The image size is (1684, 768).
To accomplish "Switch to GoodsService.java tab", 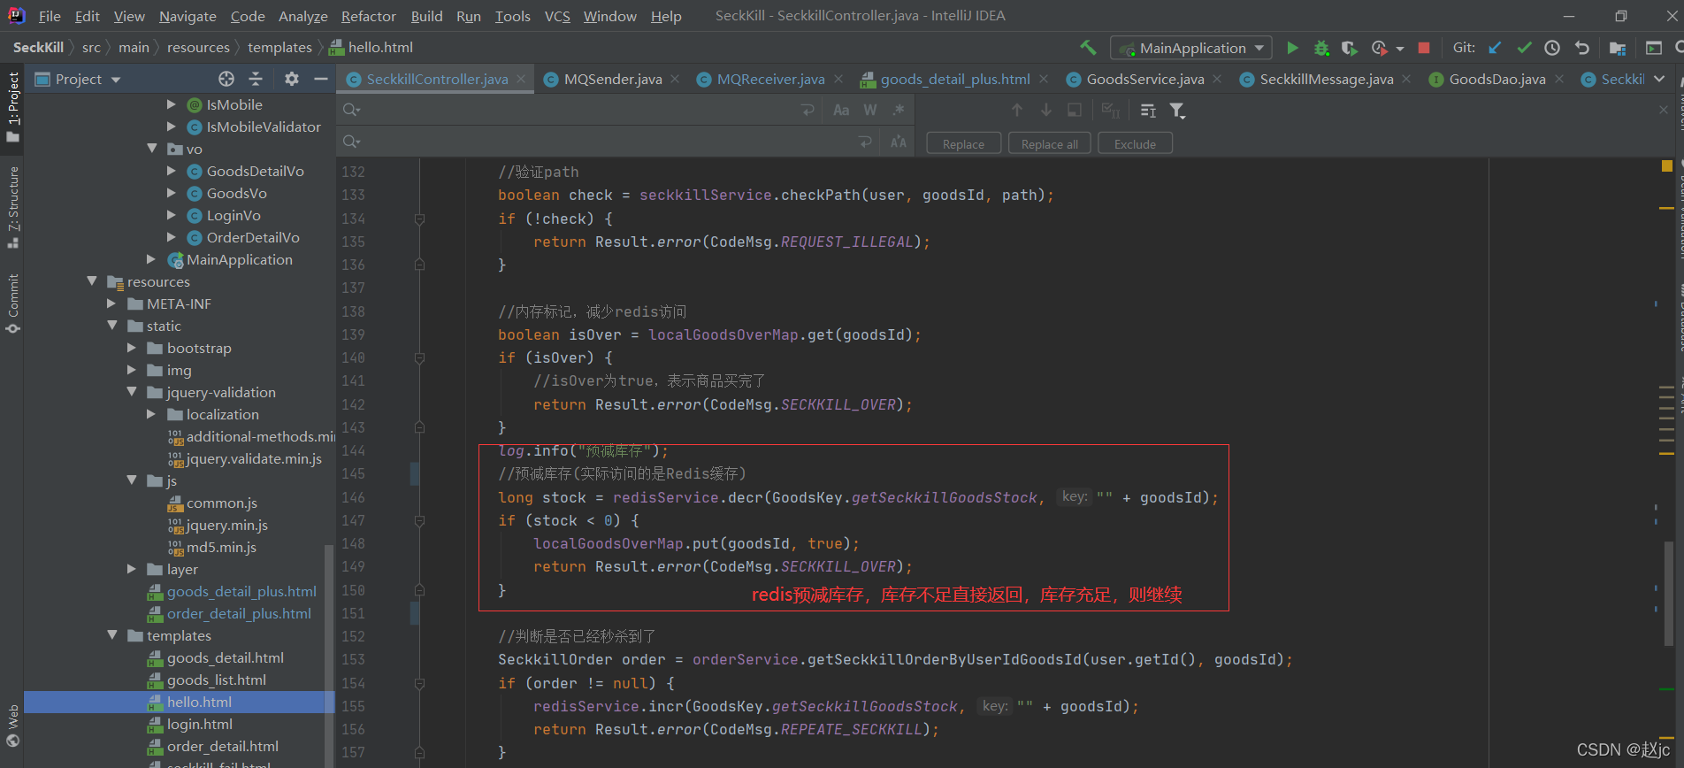I will pos(1145,79).
